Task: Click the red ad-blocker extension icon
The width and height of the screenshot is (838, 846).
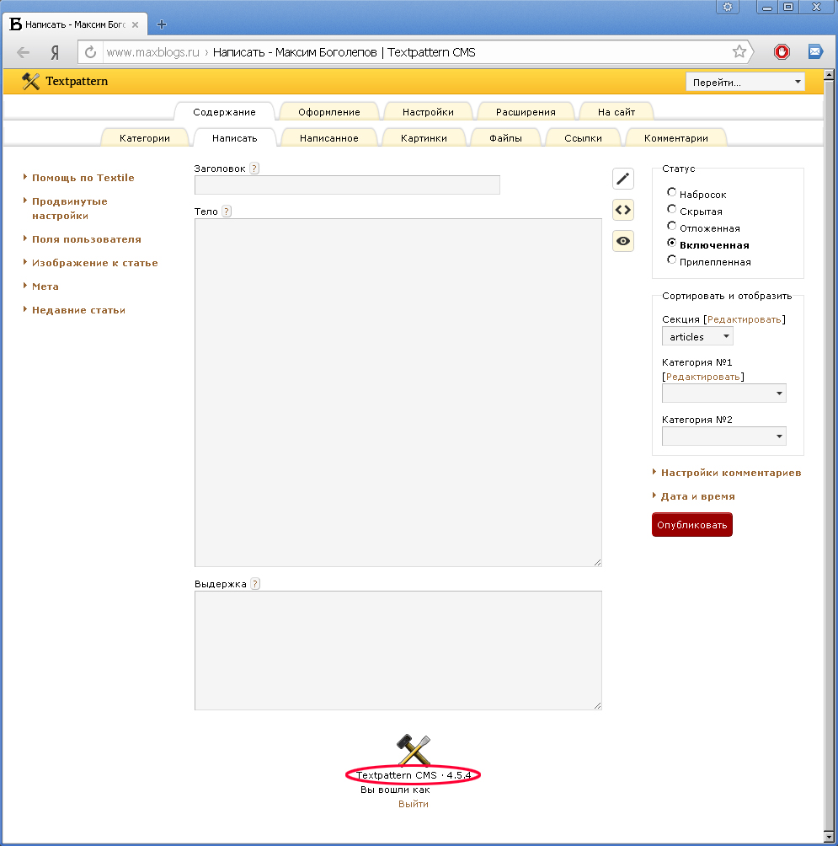Action: [x=782, y=51]
